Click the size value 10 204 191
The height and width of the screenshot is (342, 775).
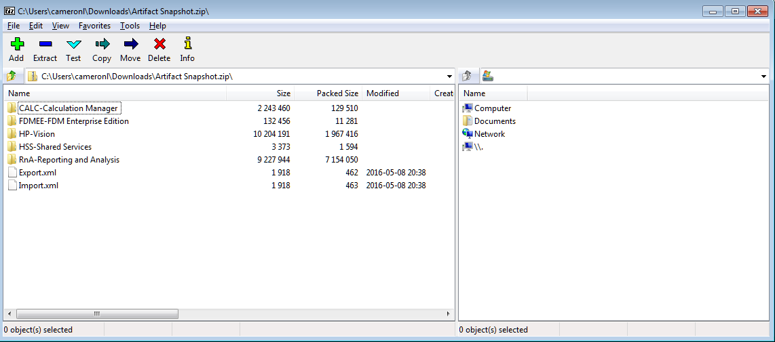[x=271, y=133]
